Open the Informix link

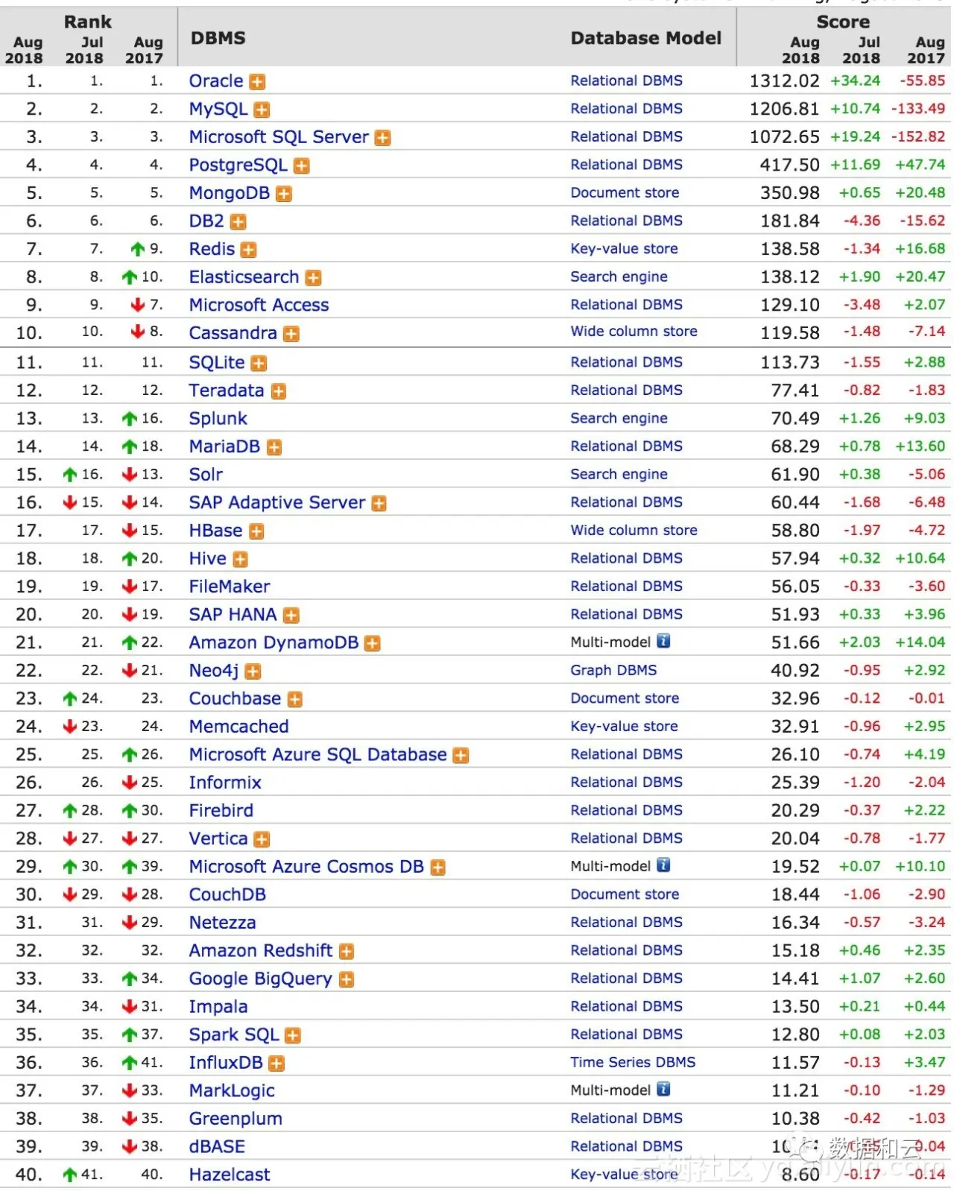coord(225,783)
